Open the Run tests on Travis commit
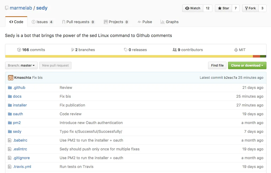The width and height of the screenshot is (271, 173). [x=76, y=167]
